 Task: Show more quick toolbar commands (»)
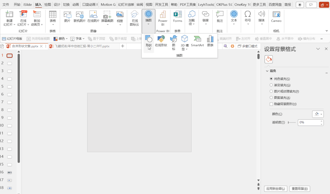321,39
